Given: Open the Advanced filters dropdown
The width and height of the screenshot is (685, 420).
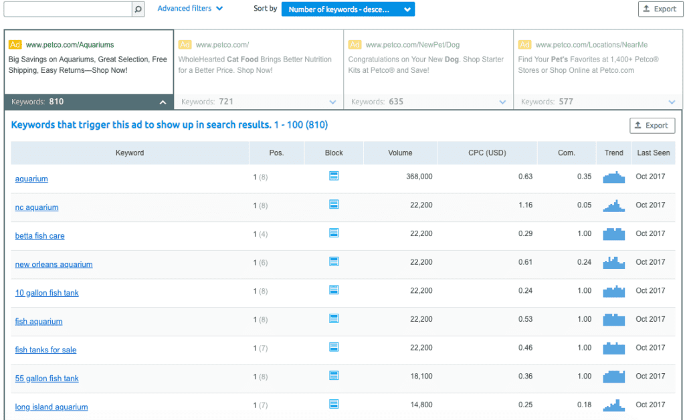Looking at the screenshot, I should (190, 8).
